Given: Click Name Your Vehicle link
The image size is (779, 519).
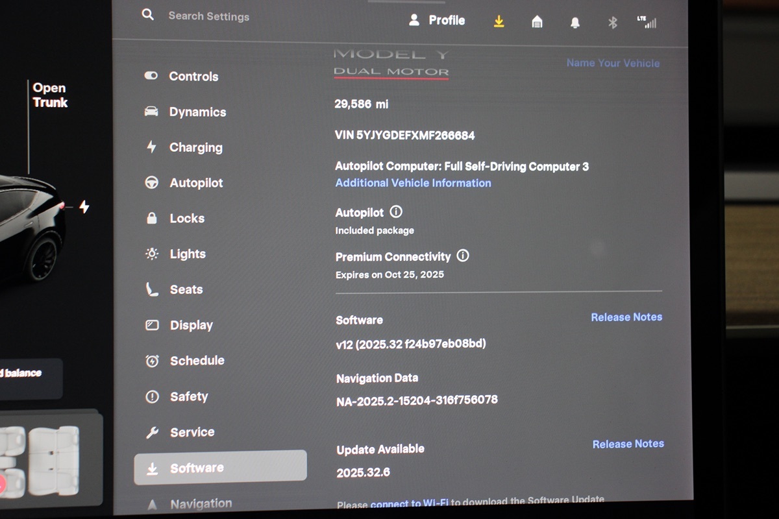Looking at the screenshot, I should [x=613, y=63].
